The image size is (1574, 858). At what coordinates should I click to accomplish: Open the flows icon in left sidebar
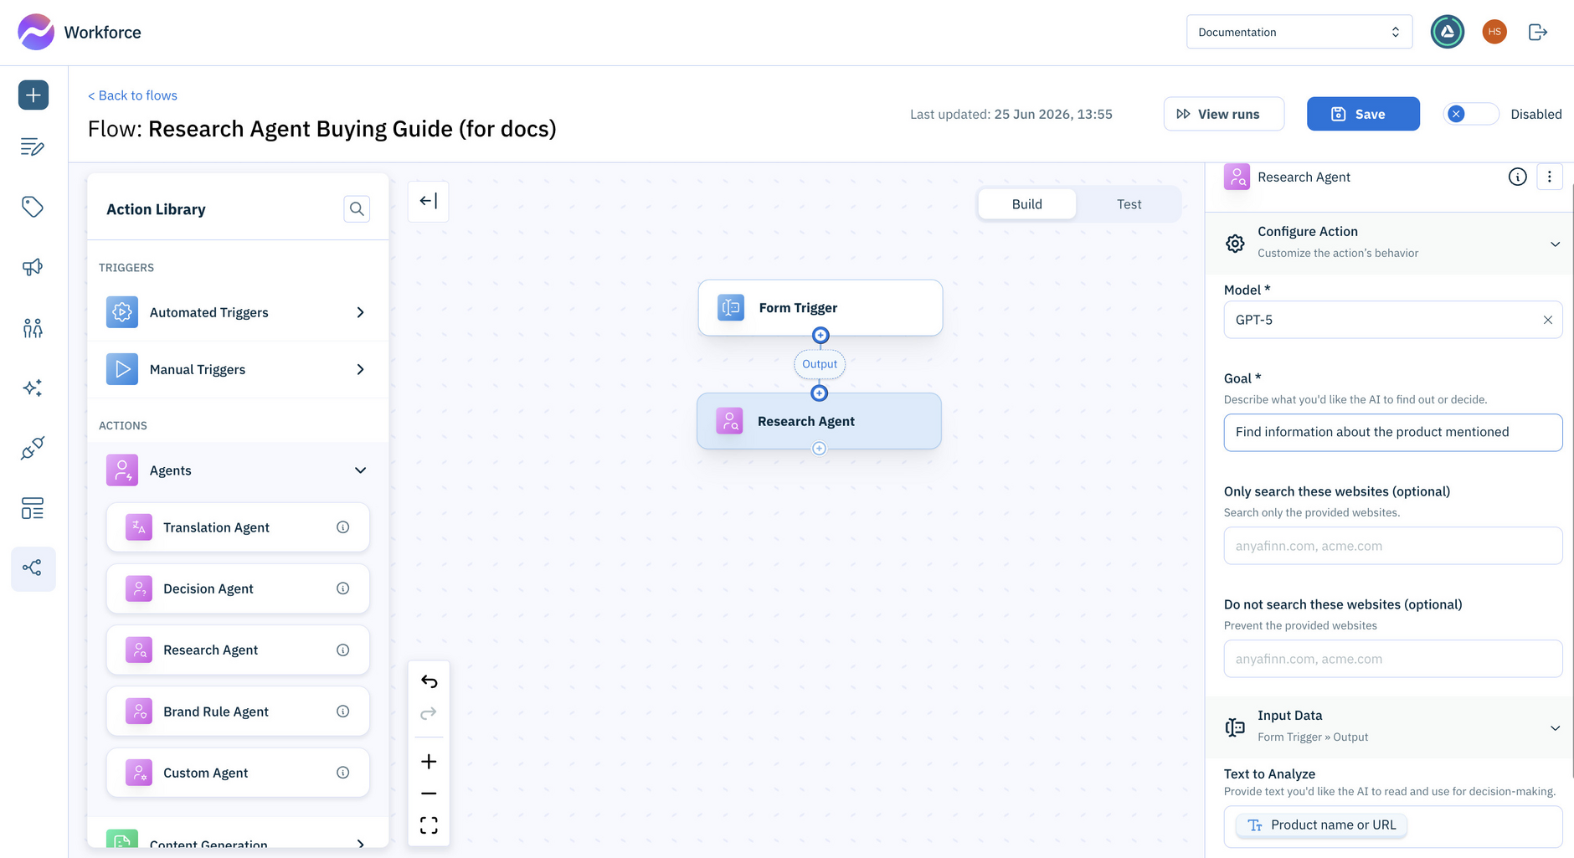coord(33,568)
